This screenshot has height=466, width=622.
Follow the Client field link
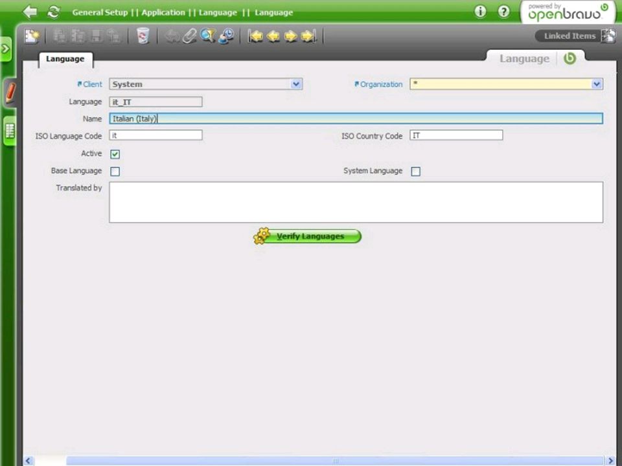pyautogui.click(x=89, y=84)
